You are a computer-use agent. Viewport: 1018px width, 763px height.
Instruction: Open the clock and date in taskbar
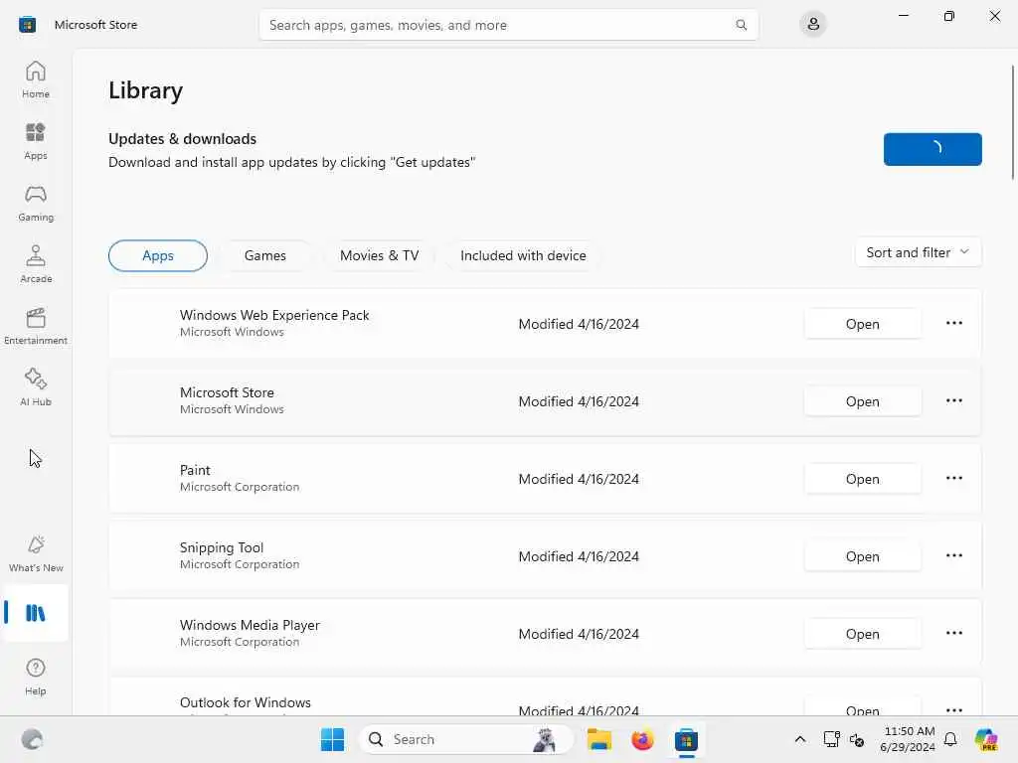pyautogui.click(x=908, y=739)
